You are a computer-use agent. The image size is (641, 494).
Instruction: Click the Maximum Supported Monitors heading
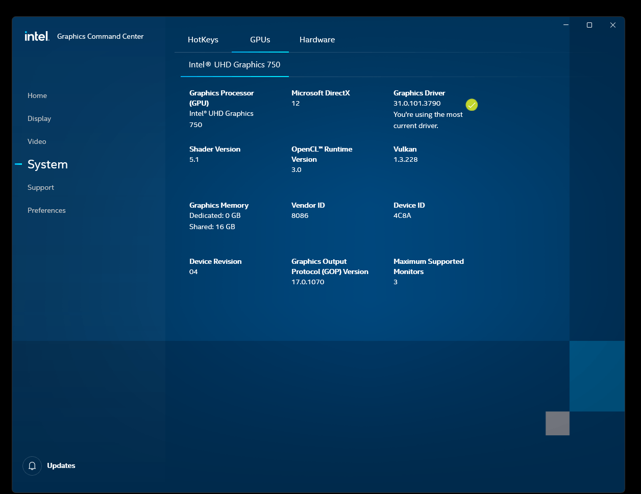point(429,266)
